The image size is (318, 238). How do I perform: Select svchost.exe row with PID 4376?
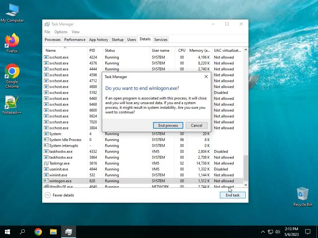coord(143,63)
